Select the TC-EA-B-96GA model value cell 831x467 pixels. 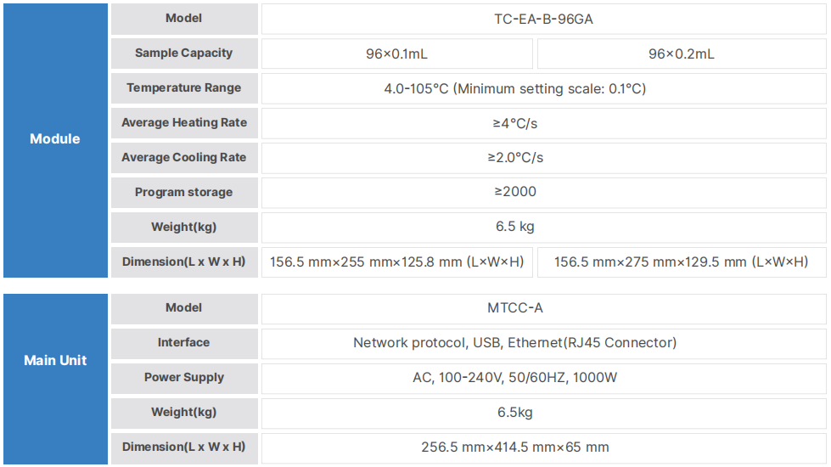tap(543, 19)
